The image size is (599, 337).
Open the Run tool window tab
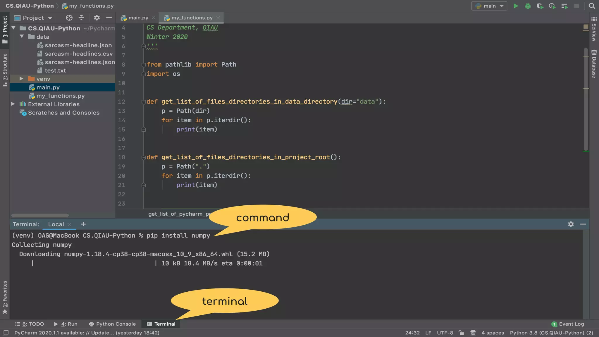pos(66,324)
